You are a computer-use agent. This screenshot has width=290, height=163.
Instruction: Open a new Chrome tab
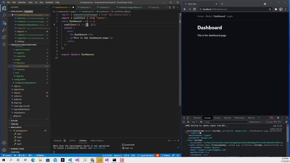[222, 4]
